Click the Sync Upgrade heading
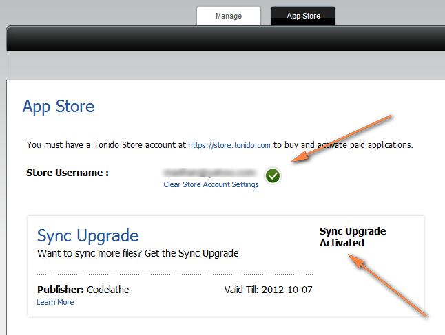This screenshot has width=445, height=335. 87,236
